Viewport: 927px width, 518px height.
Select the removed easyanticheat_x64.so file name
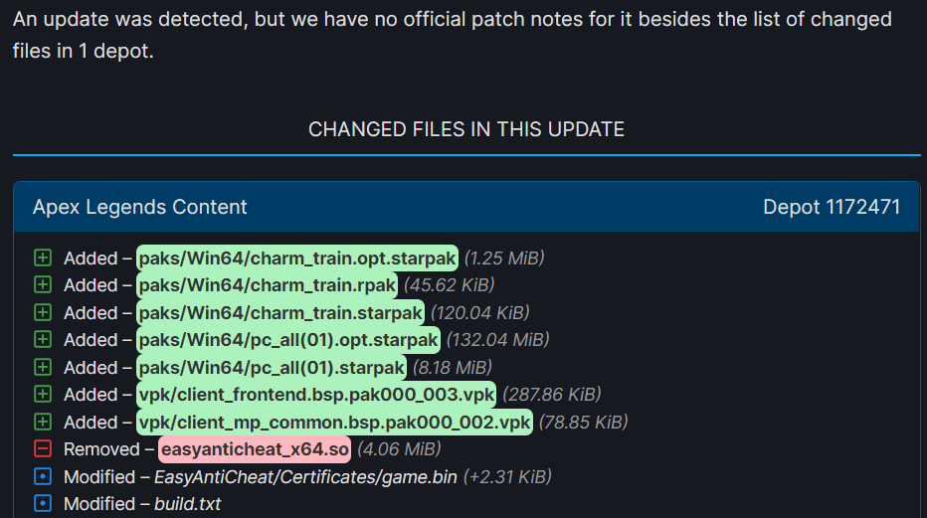255,449
